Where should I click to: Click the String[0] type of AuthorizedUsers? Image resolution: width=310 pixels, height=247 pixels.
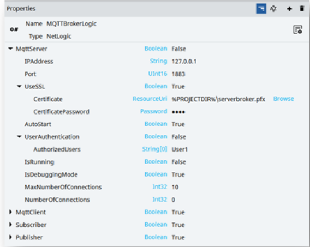tap(154, 149)
